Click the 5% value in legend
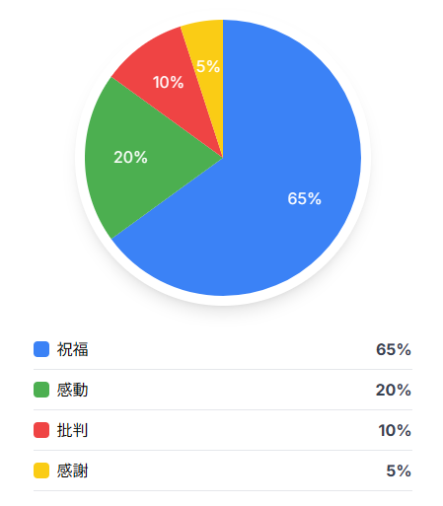The width and height of the screenshot is (443, 506). [x=399, y=470]
